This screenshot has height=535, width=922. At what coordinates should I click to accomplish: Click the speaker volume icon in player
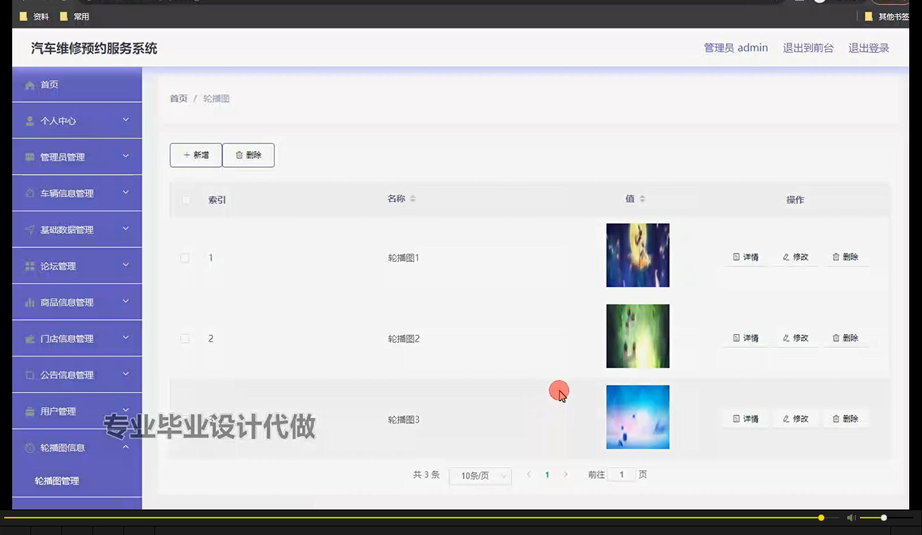click(x=851, y=517)
